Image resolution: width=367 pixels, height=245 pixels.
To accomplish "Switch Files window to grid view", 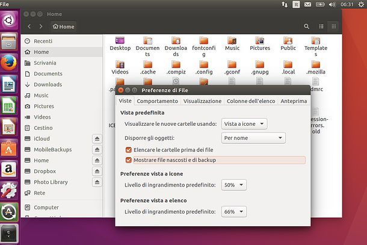I will point(334,26).
